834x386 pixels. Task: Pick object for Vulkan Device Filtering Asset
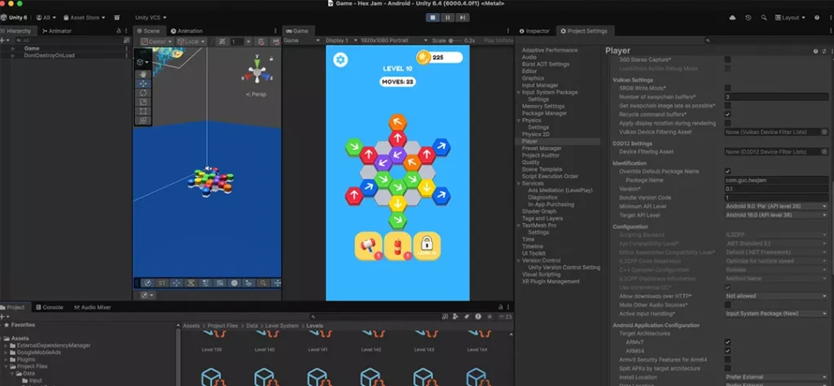click(824, 132)
